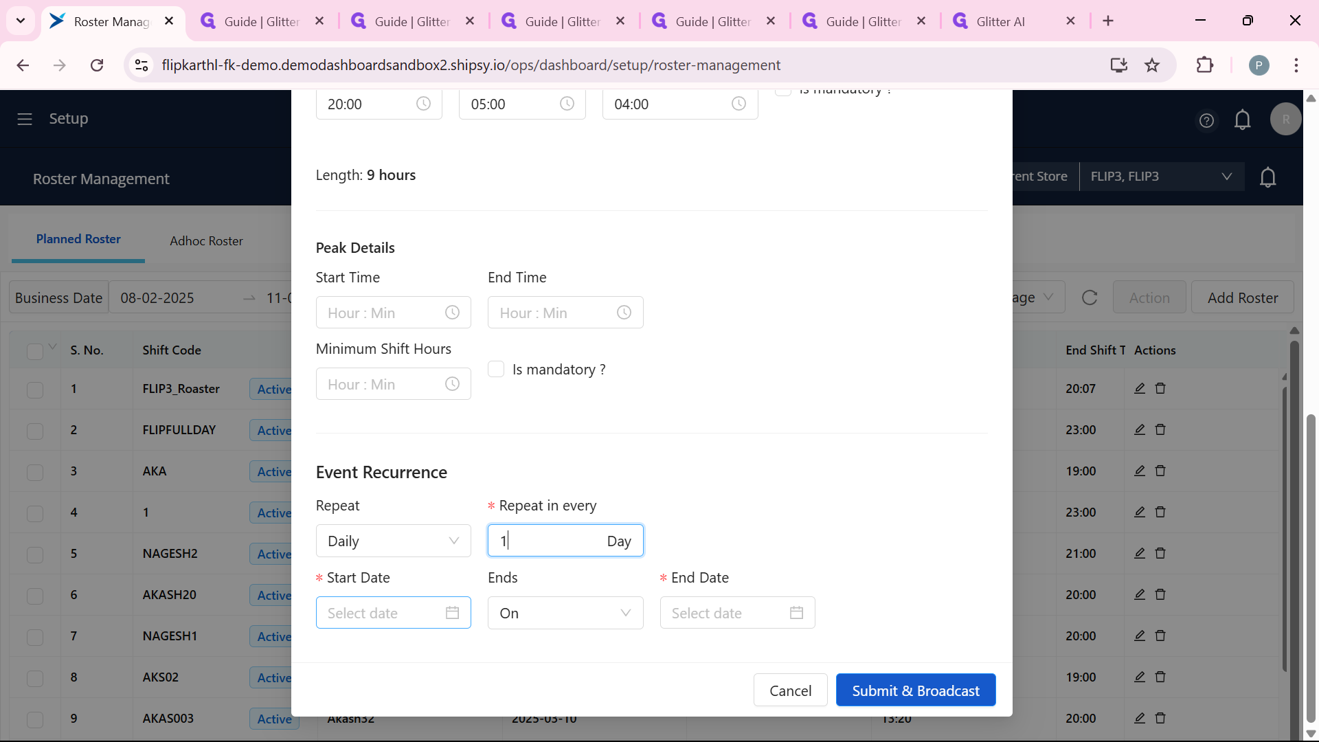Open a new browser tab
1319x742 pixels.
click(1108, 21)
